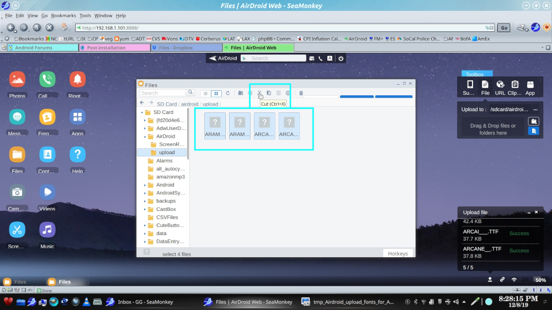Open the Call app icon
This screenshot has width=552, height=310.
pos(47,80)
